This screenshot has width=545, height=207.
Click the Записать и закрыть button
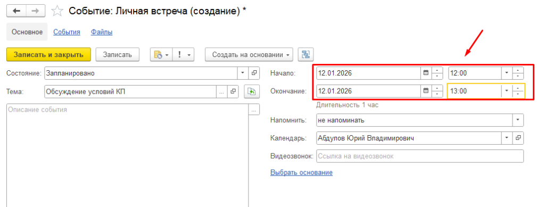(x=48, y=54)
